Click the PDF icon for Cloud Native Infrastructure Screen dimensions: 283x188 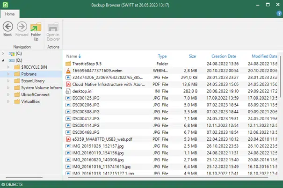(68, 84)
